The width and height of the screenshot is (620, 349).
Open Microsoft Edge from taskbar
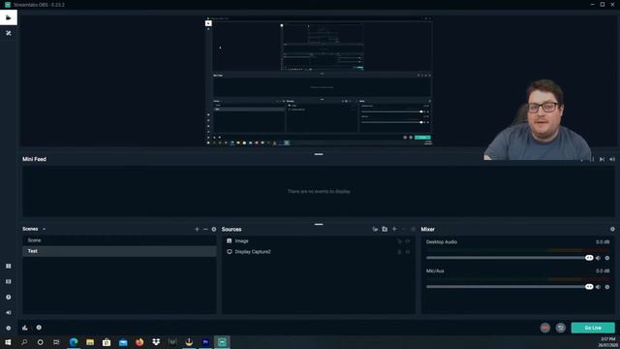74,342
